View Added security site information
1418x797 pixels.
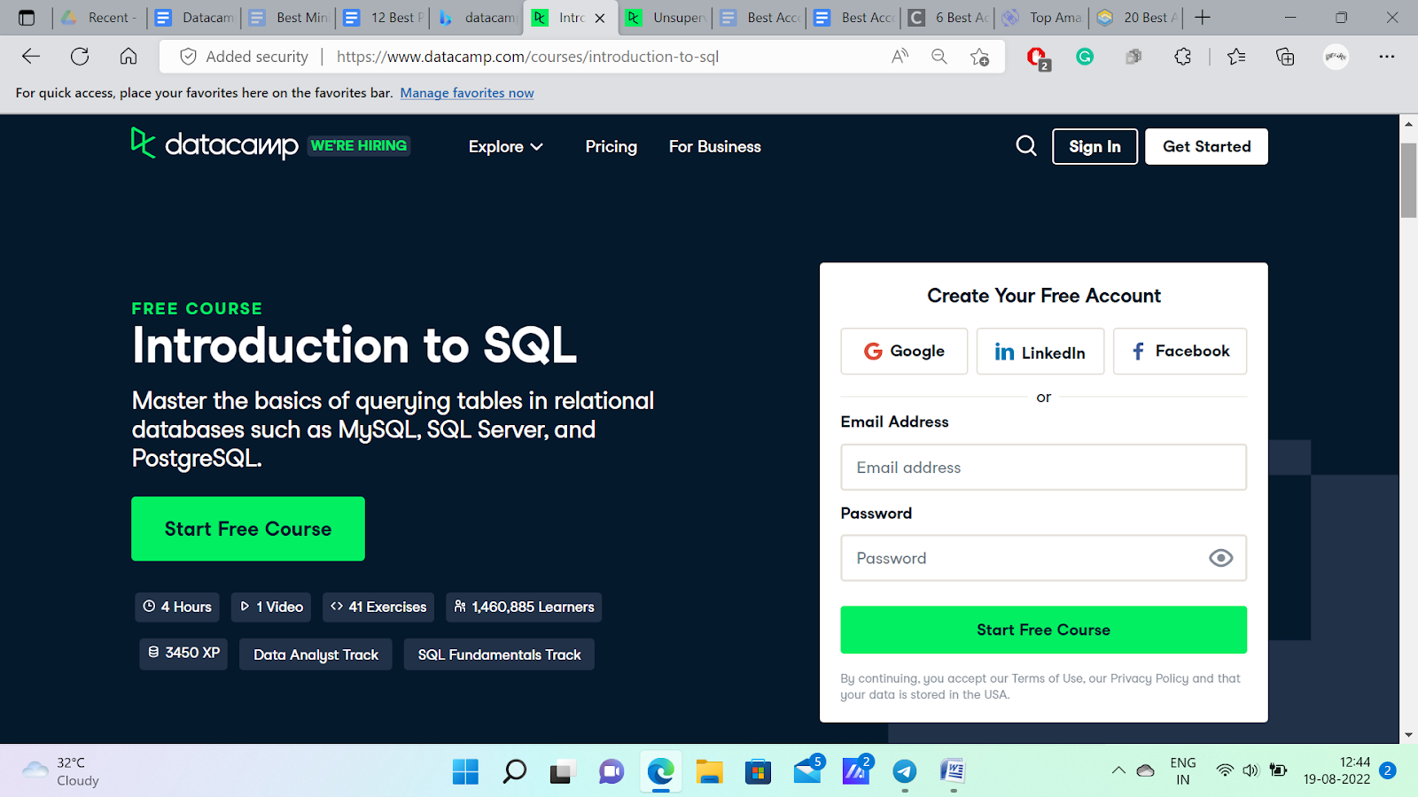click(244, 57)
